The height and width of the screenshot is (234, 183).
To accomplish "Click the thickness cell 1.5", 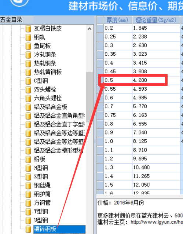I will 118,185.
